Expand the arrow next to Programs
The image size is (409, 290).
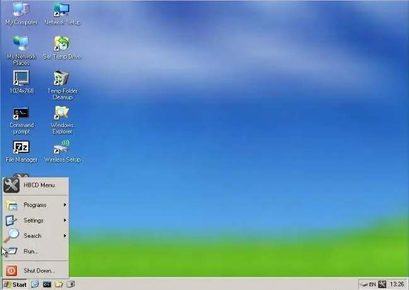tap(65, 205)
